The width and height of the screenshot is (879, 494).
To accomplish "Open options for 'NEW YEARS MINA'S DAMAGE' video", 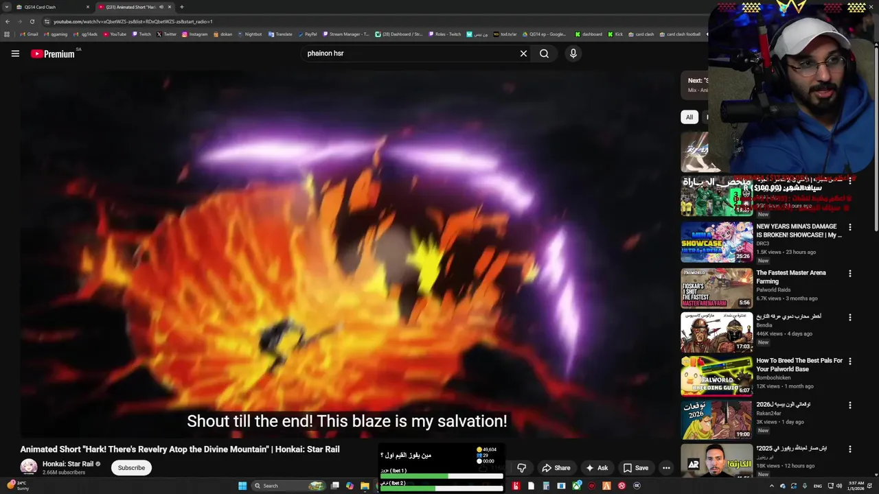I will (850, 227).
